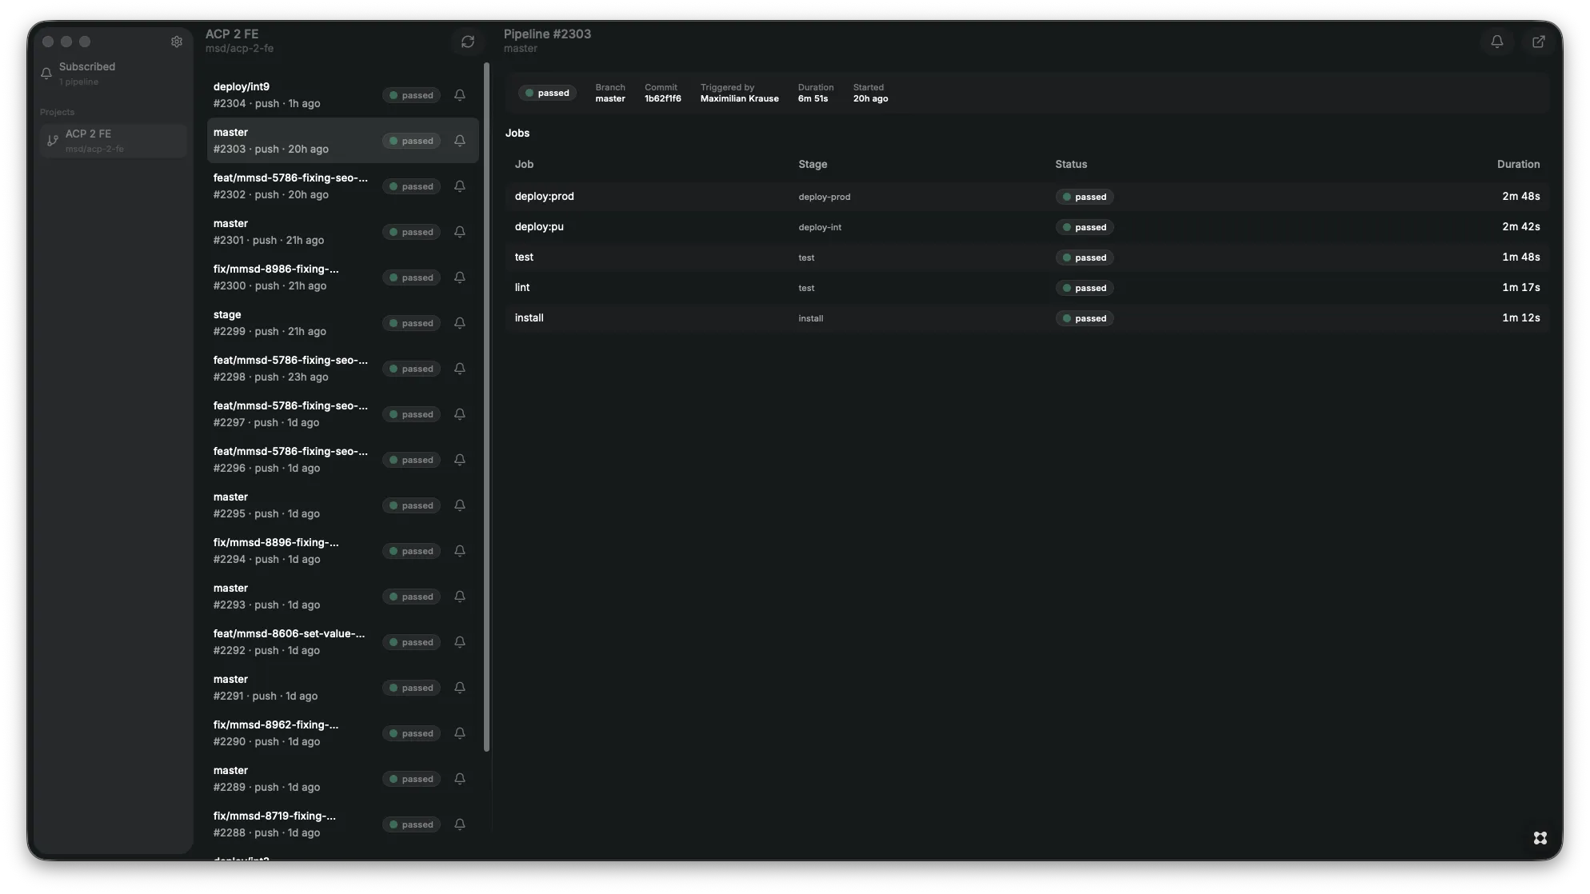Click passed badge of pipeline #2304
The width and height of the screenshot is (1590, 894).
coord(411,95)
